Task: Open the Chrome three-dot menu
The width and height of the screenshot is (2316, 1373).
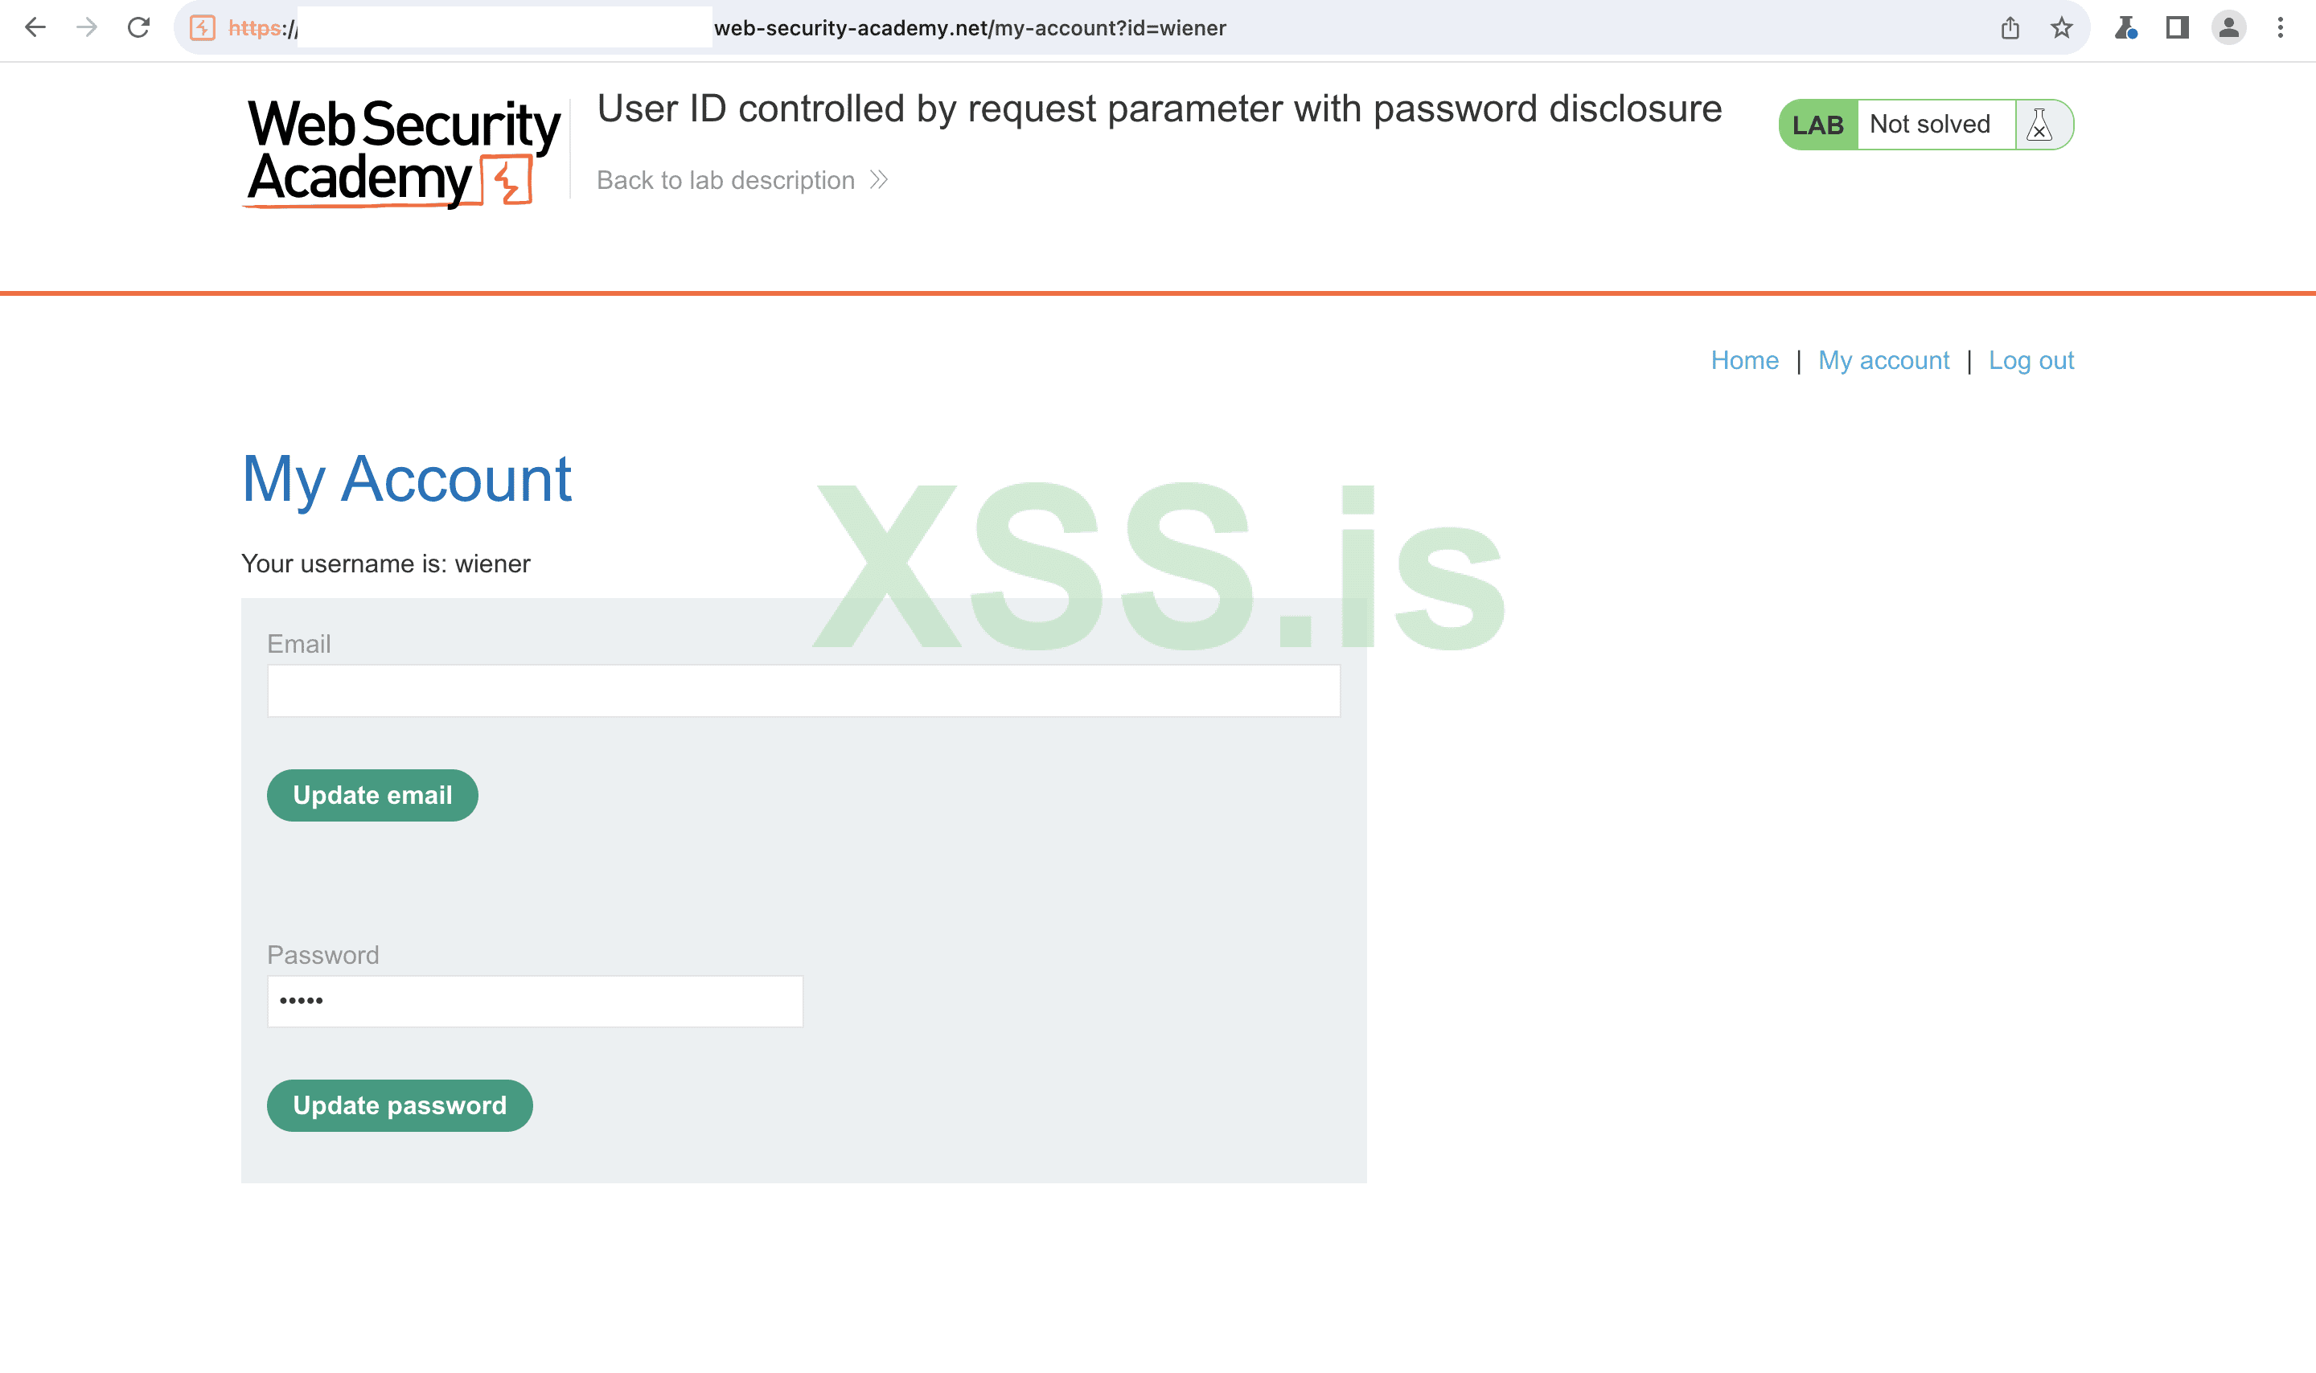Action: tap(2281, 28)
